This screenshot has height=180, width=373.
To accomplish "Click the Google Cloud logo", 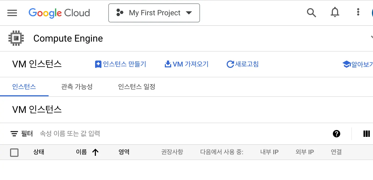I will (59, 13).
